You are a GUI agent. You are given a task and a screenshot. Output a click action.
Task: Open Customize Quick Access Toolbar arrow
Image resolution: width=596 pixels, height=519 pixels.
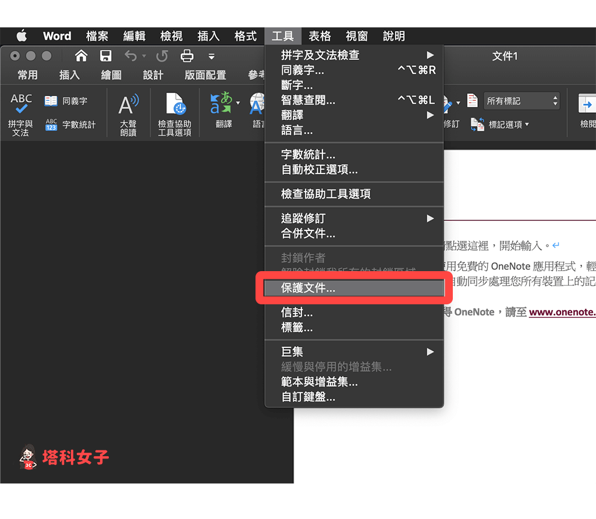212,56
